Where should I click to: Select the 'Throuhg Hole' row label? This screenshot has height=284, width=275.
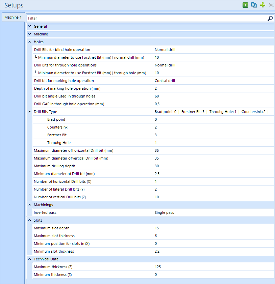pos(59,143)
